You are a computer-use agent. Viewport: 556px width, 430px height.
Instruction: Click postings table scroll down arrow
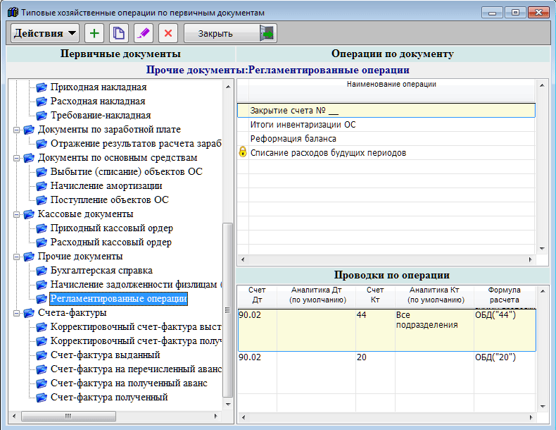click(x=542, y=407)
